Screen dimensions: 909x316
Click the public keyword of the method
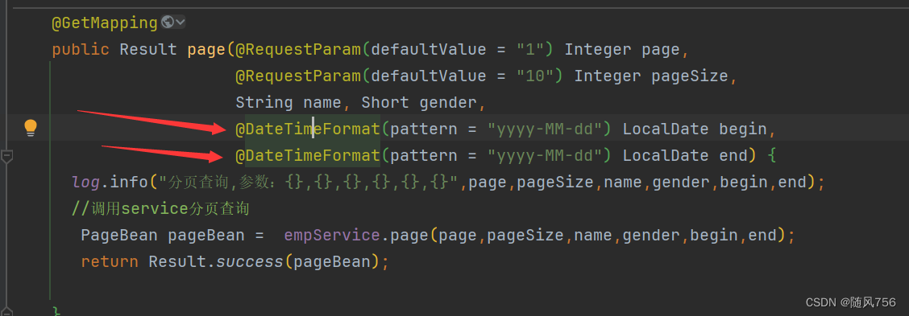pos(81,50)
